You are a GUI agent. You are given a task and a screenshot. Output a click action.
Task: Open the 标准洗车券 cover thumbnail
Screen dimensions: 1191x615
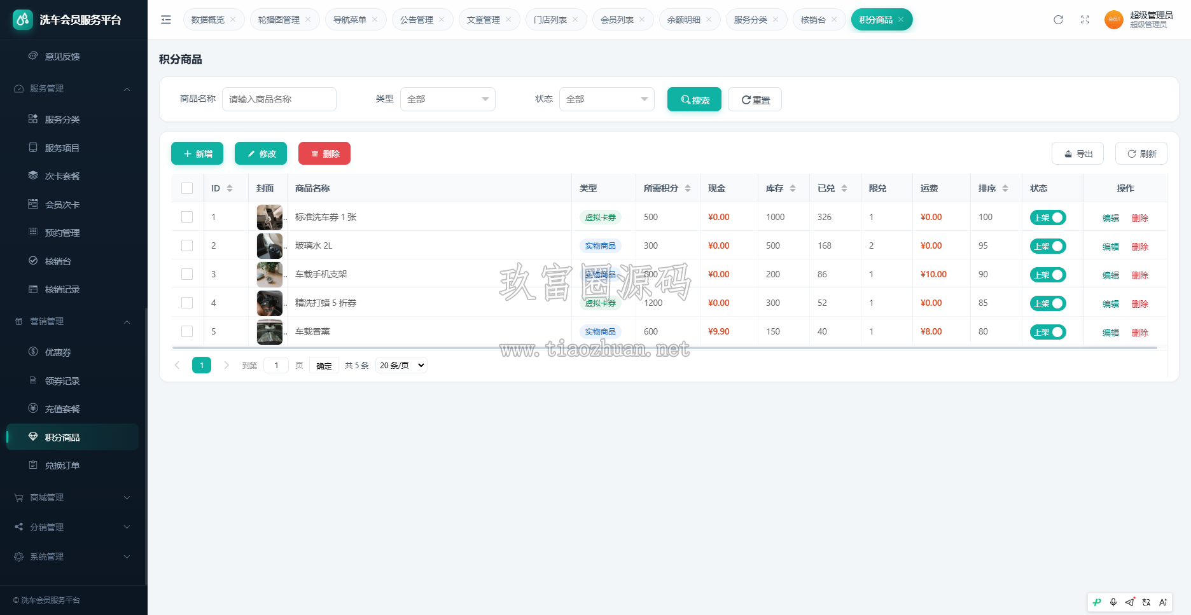tap(270, 218)
